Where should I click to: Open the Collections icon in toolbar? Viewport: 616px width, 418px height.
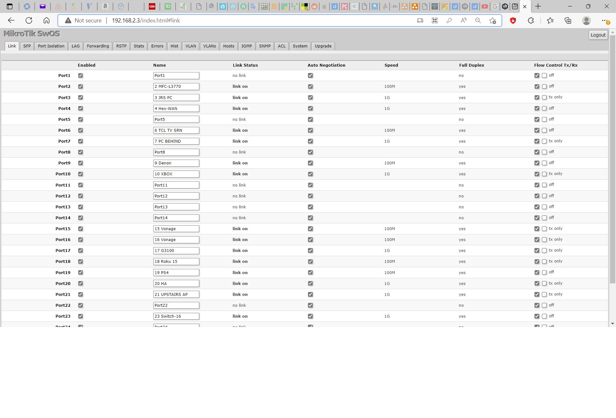point(568,21)
